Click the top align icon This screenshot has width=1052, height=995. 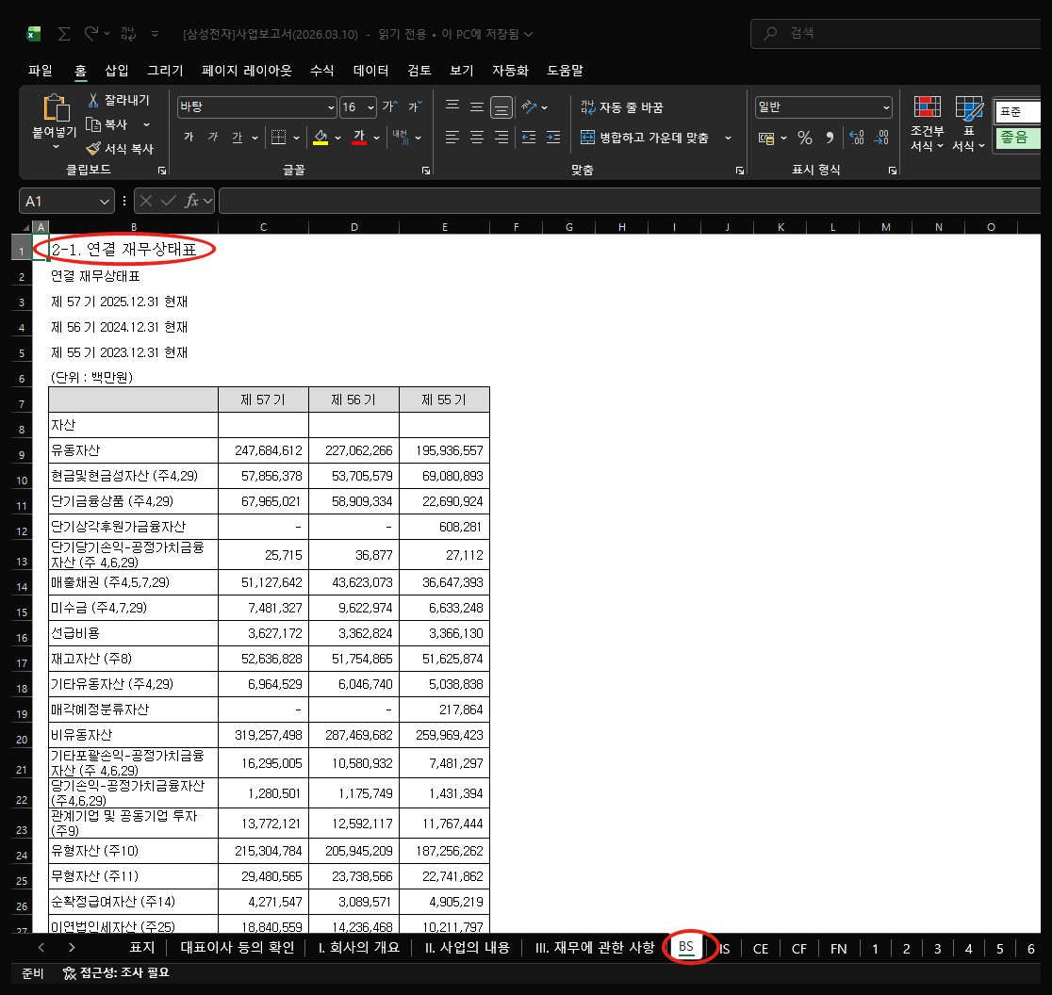tap(452, 106)
